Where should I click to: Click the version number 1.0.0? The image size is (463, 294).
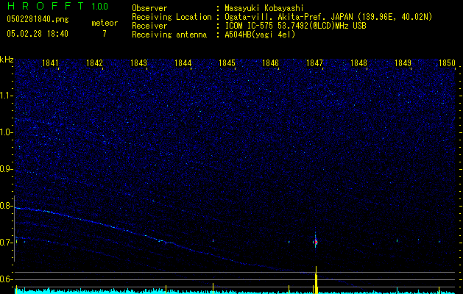point(100,6)
